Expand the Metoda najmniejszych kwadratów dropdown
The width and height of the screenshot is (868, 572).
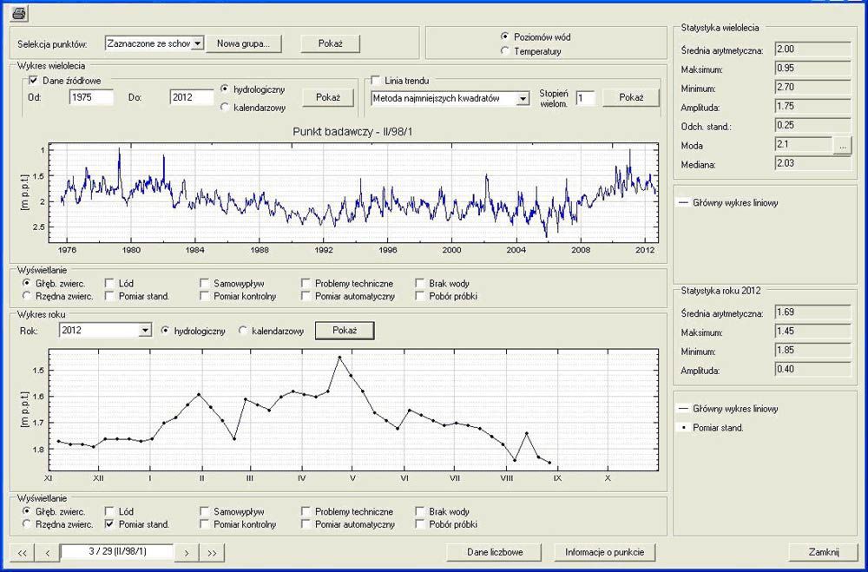pyautogui.click(x=523, y=99)
